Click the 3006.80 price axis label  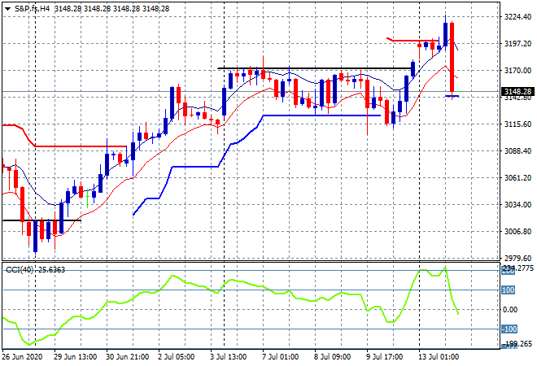coord(517,232)
